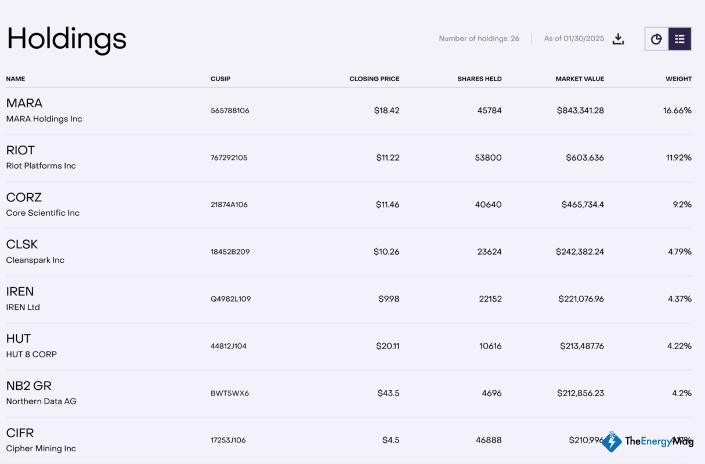The width and height of the screenshot is (705, 464).
Task: Click the NAME column header
Action: pos(15,78)
